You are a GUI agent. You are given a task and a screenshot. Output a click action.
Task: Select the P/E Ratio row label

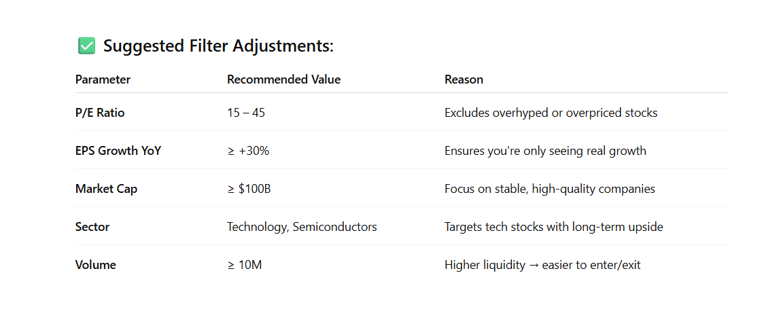click(100, 113)
